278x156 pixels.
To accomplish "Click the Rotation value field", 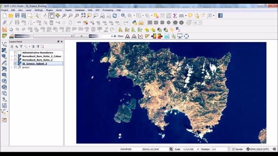I will (219, 149).
